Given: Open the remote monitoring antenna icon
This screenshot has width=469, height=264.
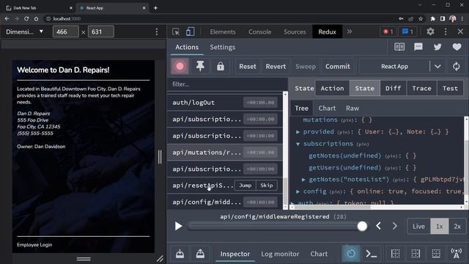Looking at the screenshot, I should pos(457,254).
